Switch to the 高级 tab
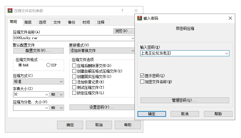Image resolution: width=241 pixels, height=138 pixels. click(28, 22)
